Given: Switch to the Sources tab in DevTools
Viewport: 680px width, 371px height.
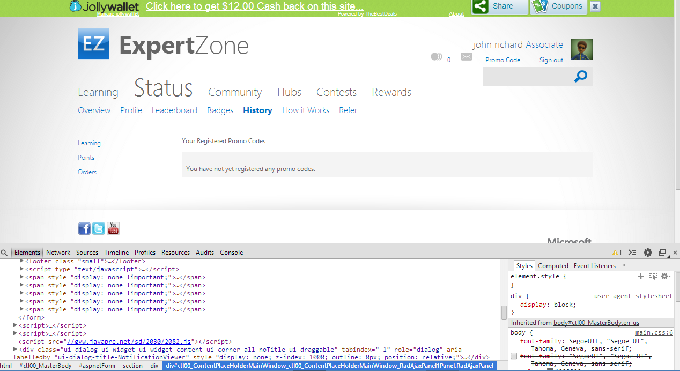Looking at the screenshot, I should pos(87,253).
